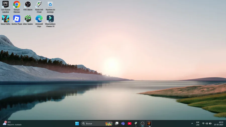
Task: Click the search highlight picture in Buscar box
Action: coord(109,123)
